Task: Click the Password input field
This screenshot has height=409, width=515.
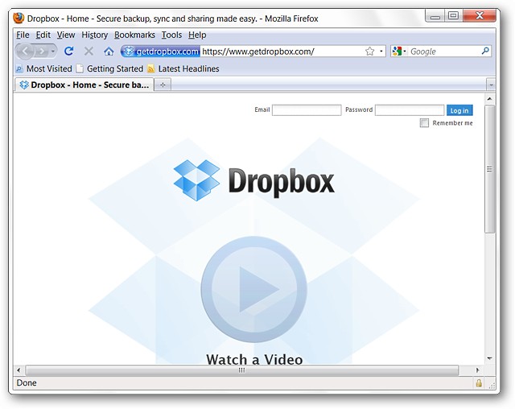Action: click(410, 110)
